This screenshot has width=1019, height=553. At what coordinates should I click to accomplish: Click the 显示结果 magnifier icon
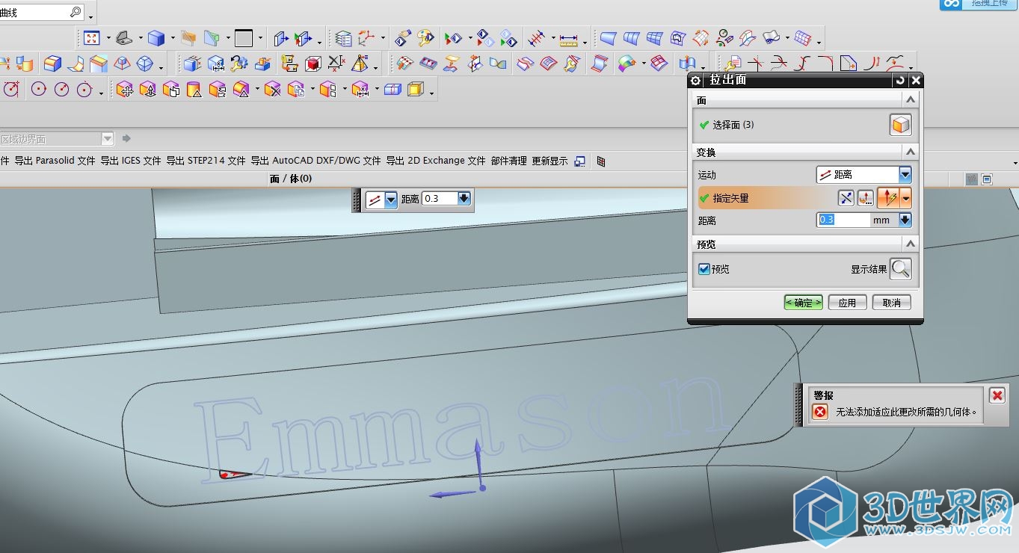point(901,269)
